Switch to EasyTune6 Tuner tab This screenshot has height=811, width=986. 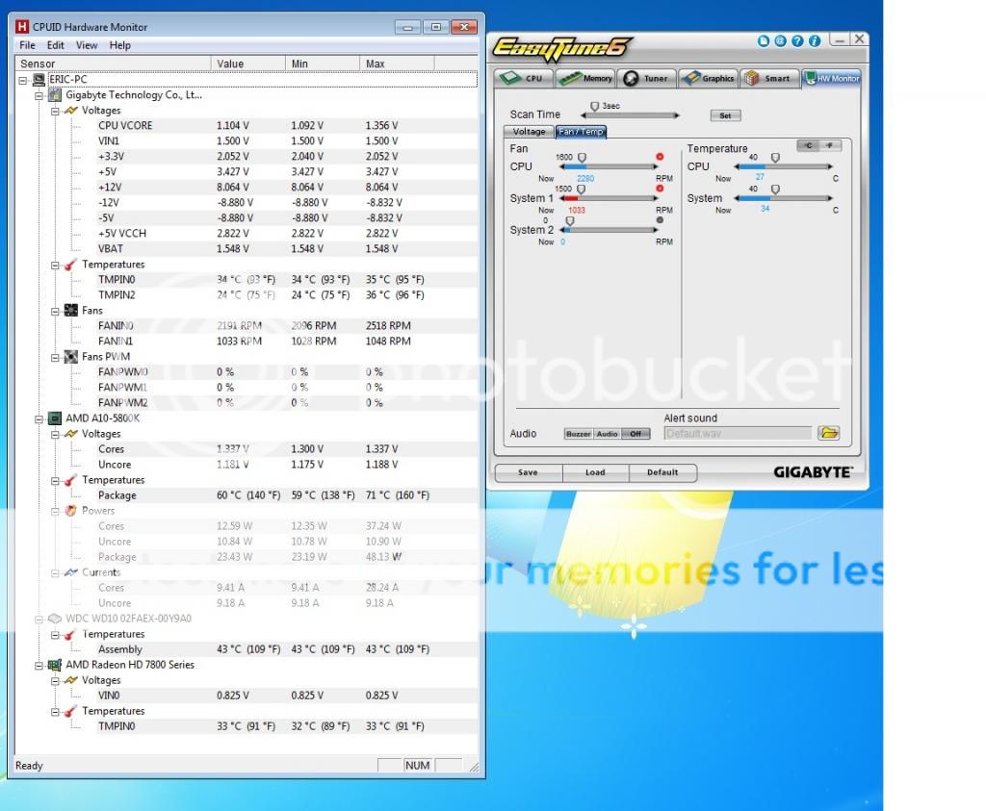point(647,78)
